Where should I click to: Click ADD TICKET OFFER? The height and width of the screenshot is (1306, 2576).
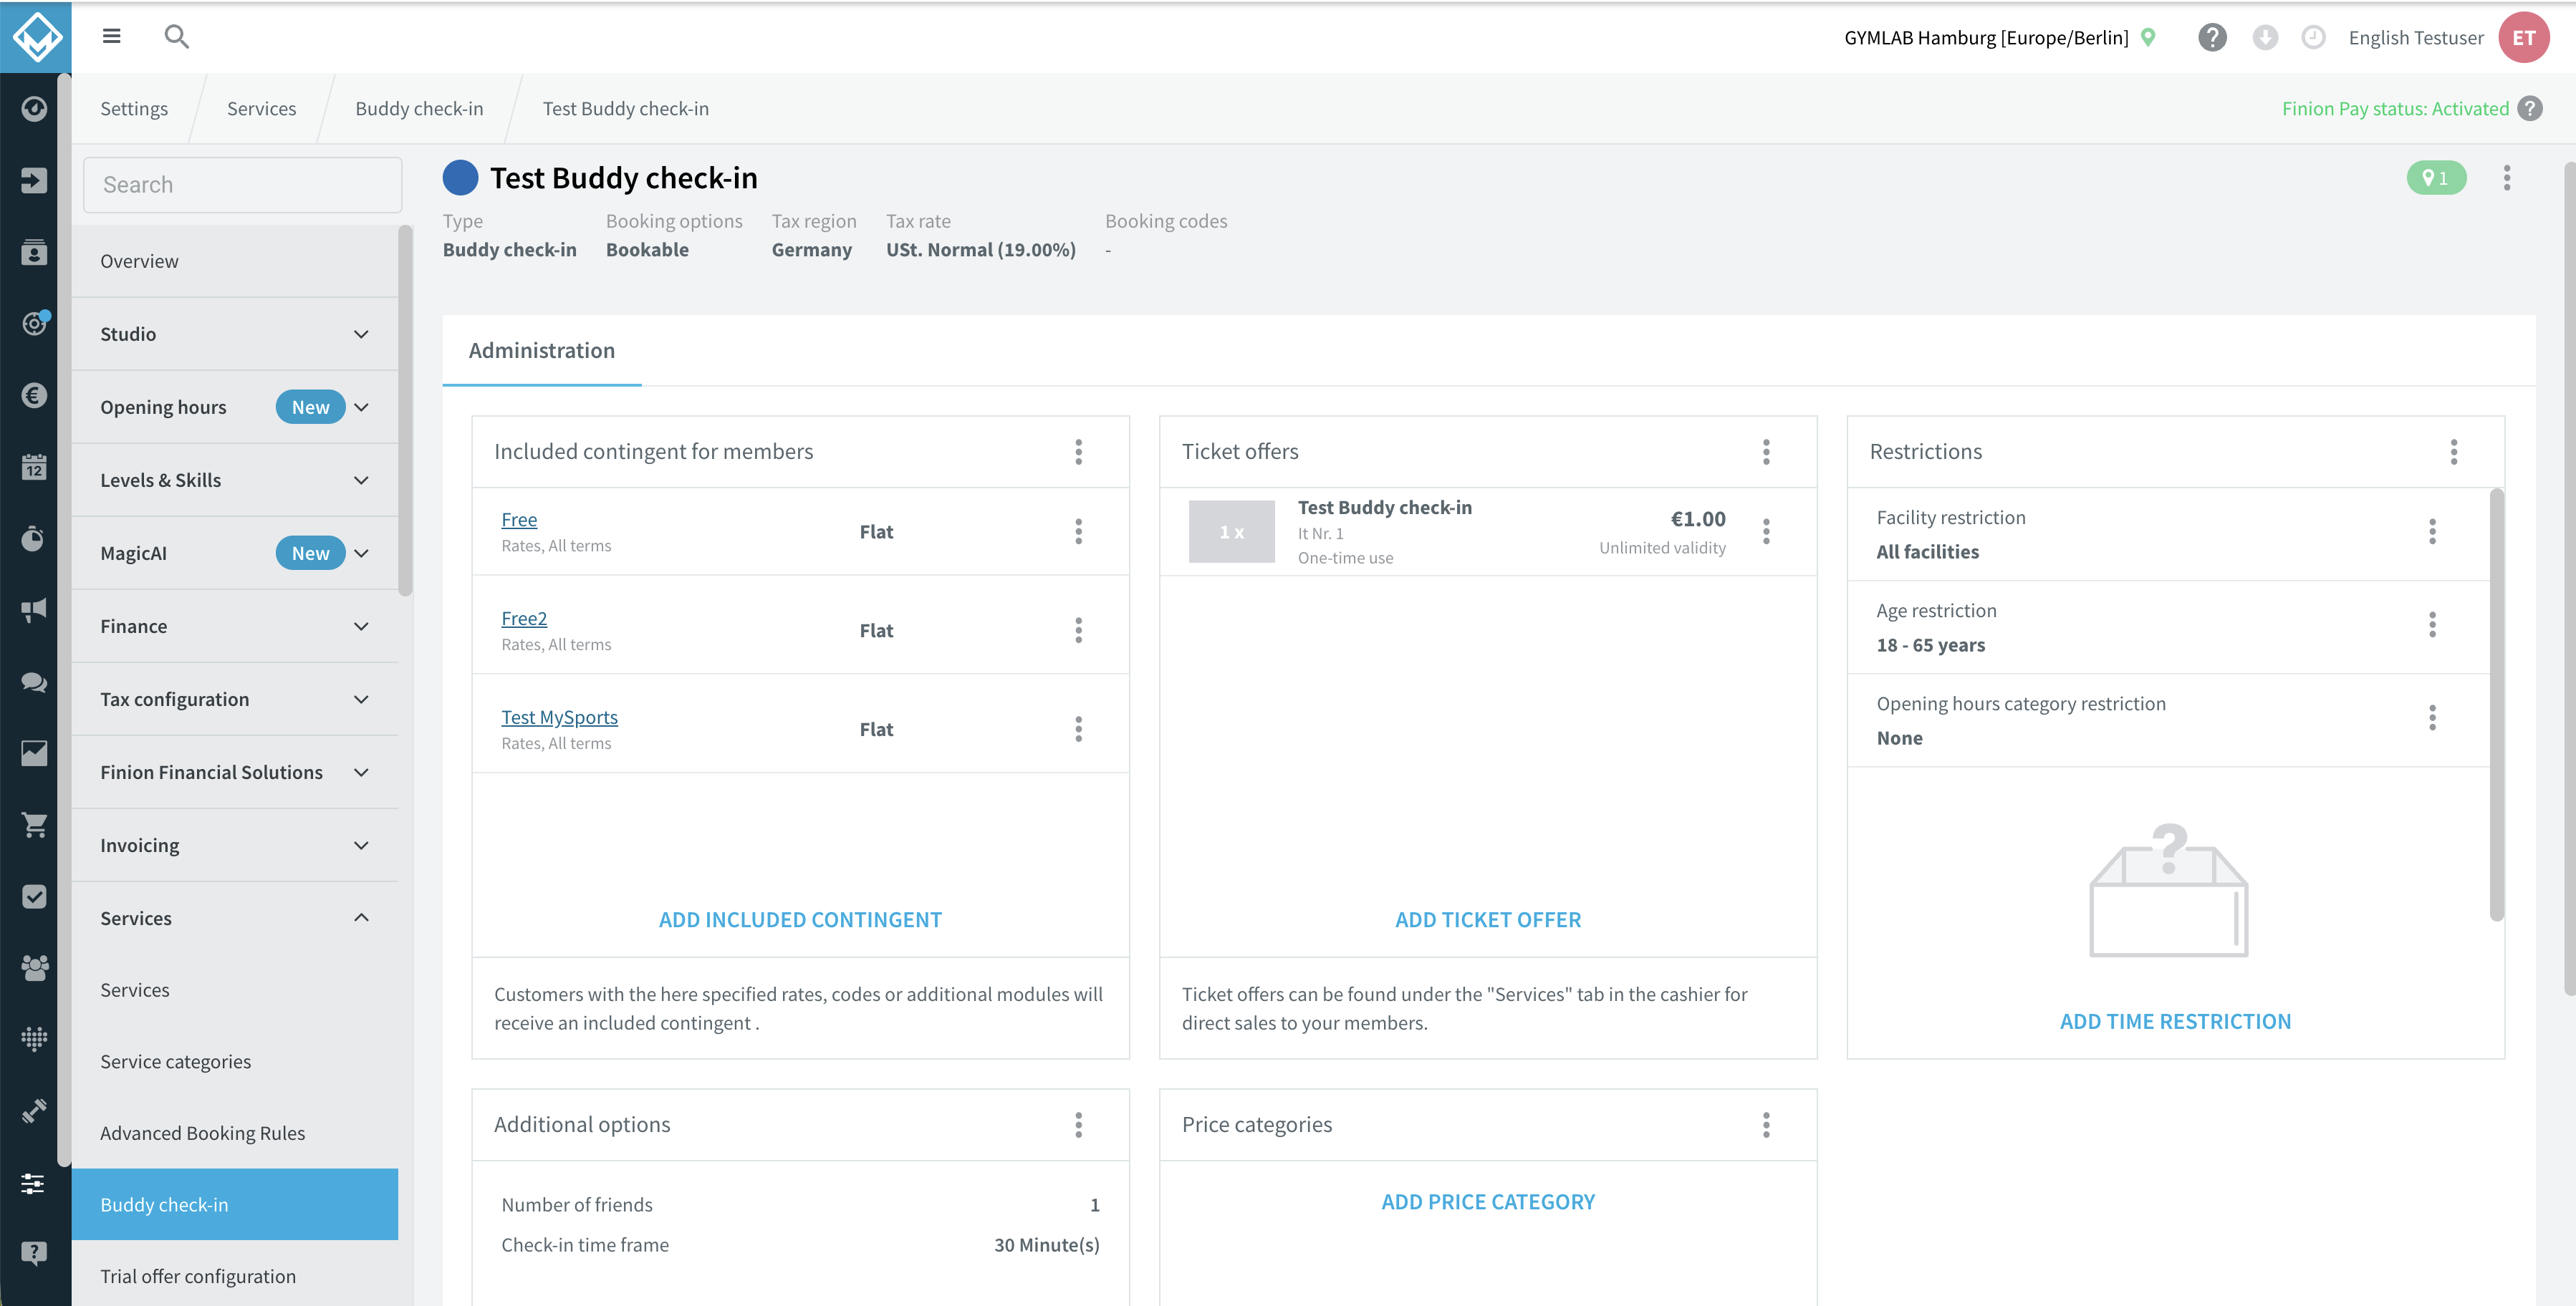pyautogui.click(x=1488, y=919)
